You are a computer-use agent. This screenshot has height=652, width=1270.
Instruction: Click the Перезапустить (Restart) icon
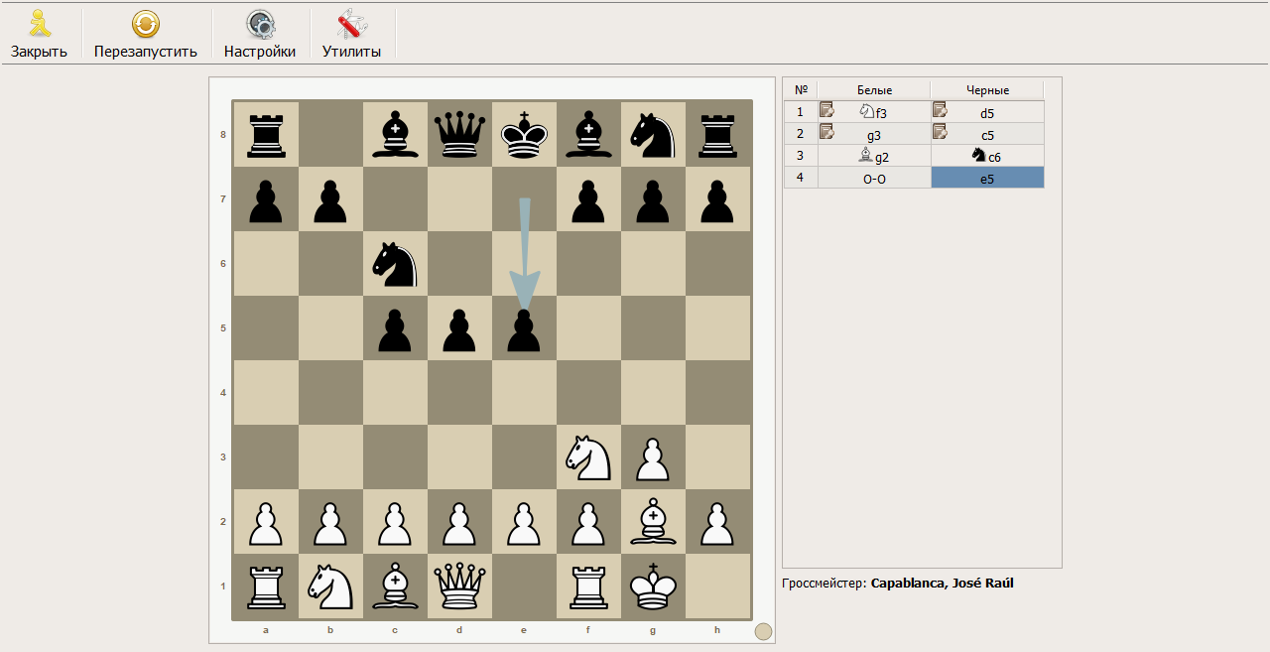coord(146,25)
